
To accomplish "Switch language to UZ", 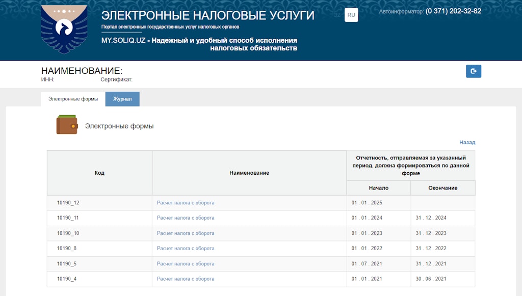I will [x=337, y=15].
